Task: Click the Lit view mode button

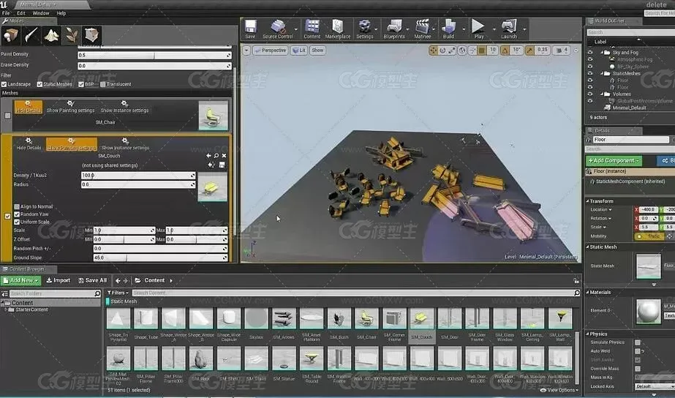Action: (x=299, y=50)
